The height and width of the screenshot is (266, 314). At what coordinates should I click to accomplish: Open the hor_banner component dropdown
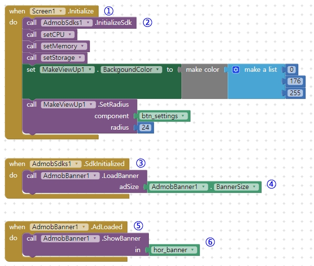[x=174, y=250]
